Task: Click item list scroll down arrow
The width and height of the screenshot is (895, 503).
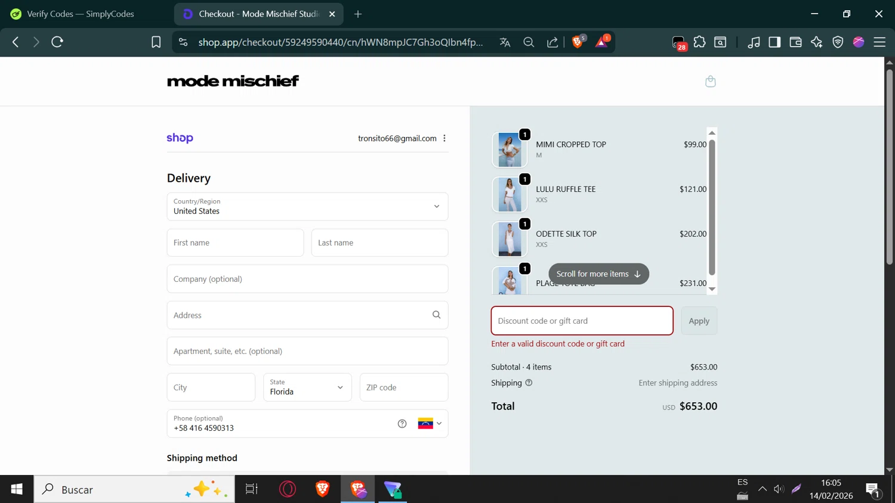Action: pos(711,289)
